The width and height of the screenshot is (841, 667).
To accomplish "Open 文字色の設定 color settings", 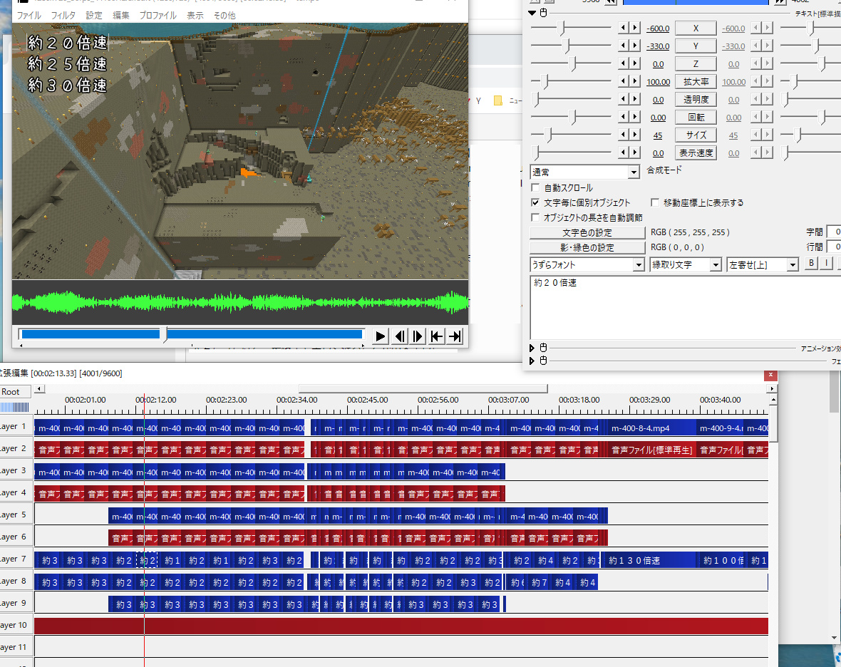I will pos(587,233).
